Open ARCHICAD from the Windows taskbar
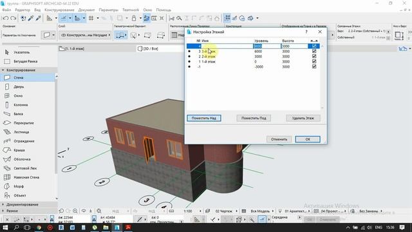 tap(117, 227)
